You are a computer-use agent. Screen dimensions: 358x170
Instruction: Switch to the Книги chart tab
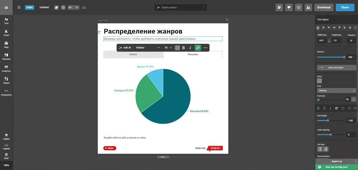[x=133, y=54]
